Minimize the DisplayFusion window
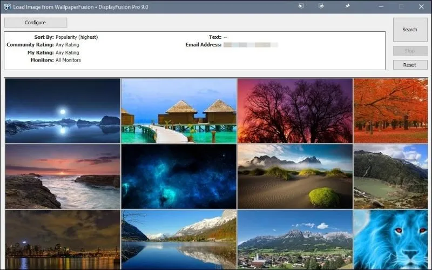Viewport: 432px width, 270px height. [x=381, y=6]
